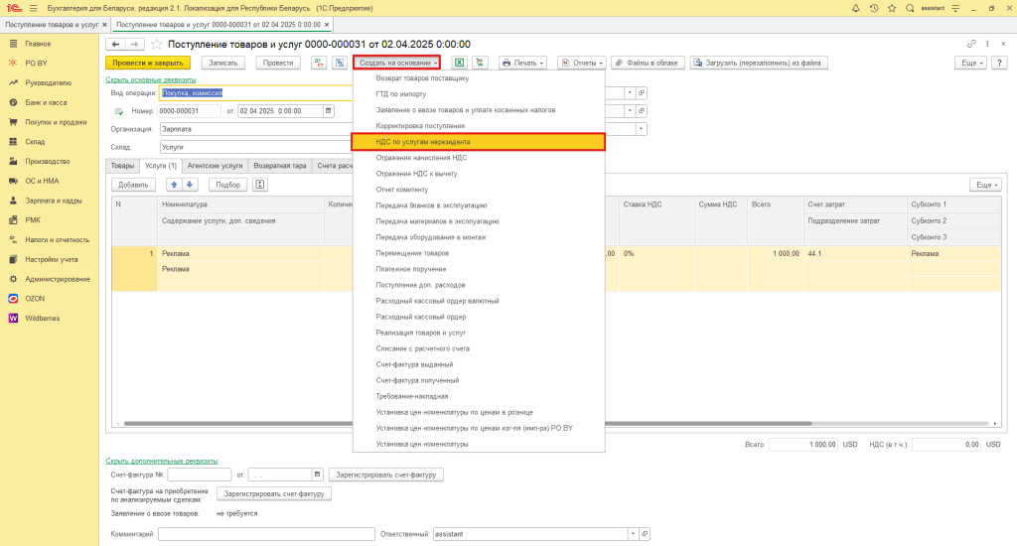
Task: Select Платежное поручение menu item
Action: pyautogui.click(x=478, y=268)
